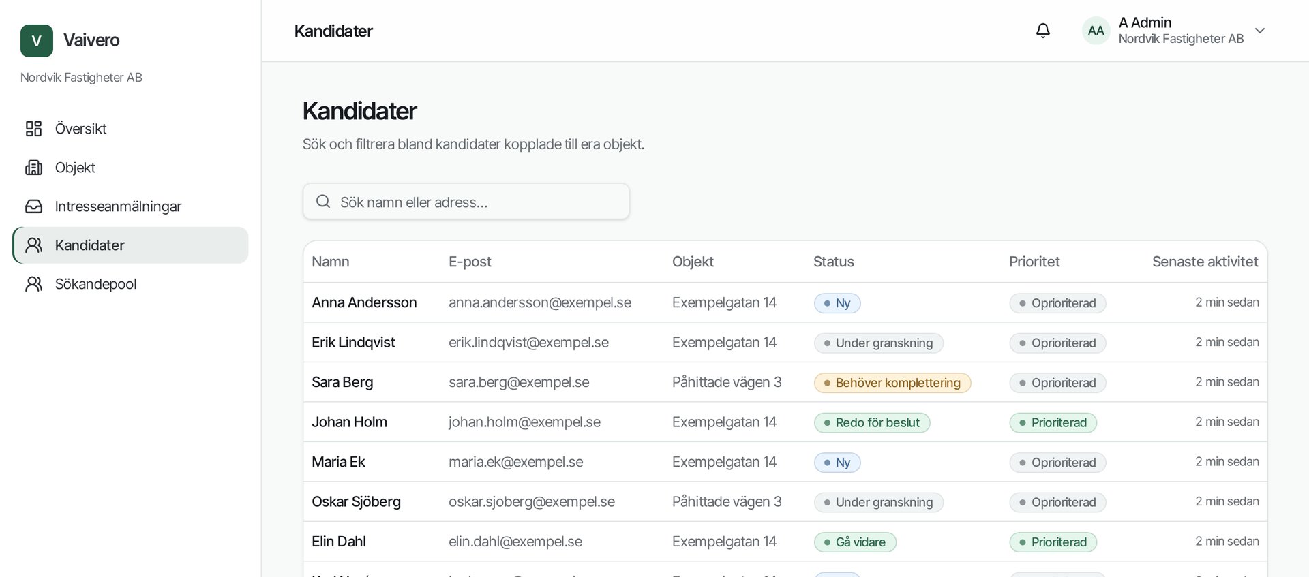Viewport: 1309px width, 577px height.
Task: Click the Kandidater people icon
Action: pyautogui.click(x=33, y=245)
